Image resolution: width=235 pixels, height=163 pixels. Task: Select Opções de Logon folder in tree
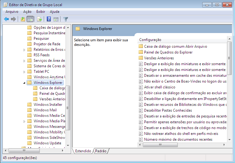tap(46, 28)
